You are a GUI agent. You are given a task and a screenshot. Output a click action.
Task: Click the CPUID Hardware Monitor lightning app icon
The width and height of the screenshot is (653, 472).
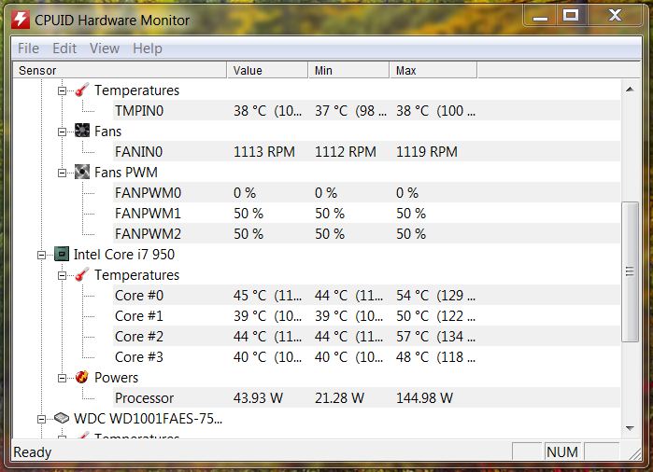coord(20,20)
